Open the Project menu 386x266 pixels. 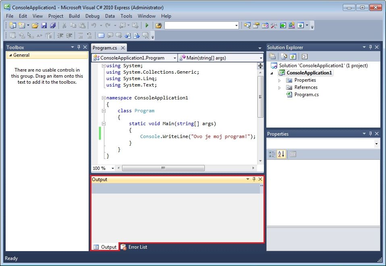click(56, 16)
